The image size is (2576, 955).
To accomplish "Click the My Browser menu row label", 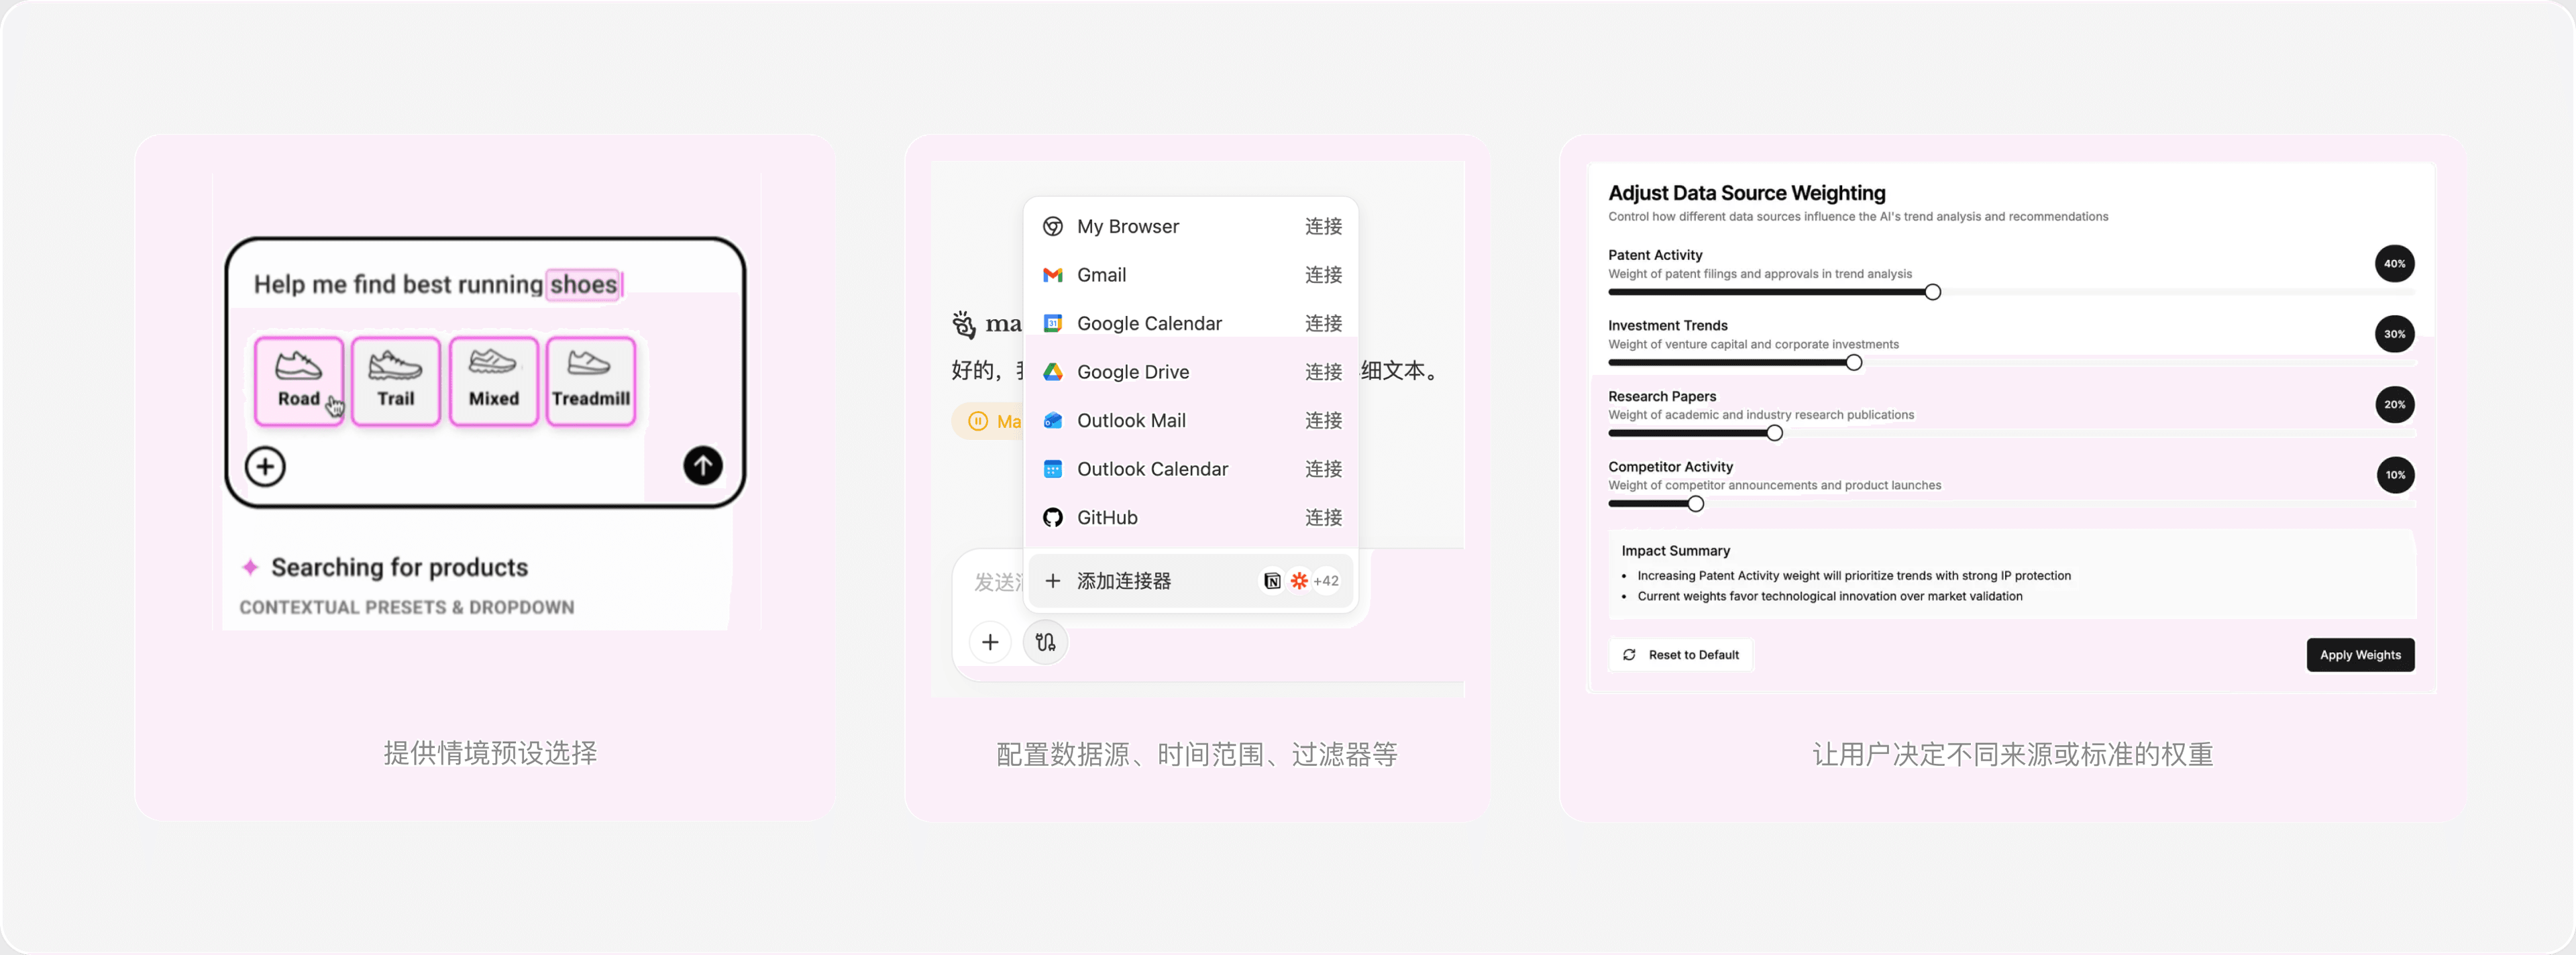I will [1127, 226].
